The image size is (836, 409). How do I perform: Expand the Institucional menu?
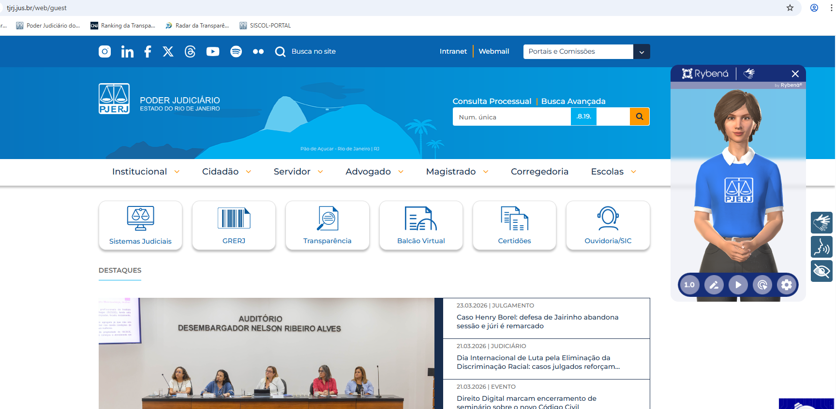(x=146, y=172)
